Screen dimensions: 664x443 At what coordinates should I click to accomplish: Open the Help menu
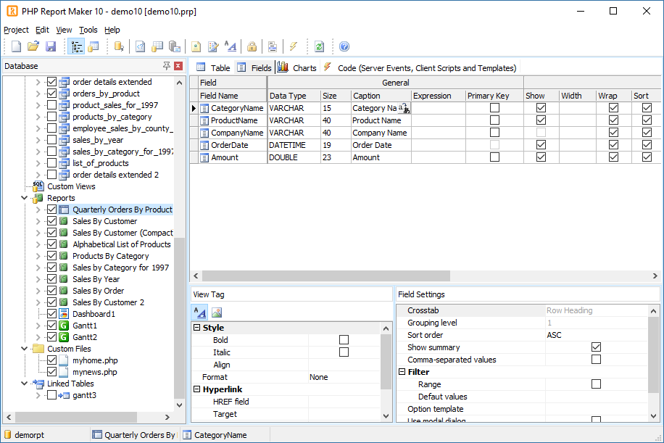(112, 30)
